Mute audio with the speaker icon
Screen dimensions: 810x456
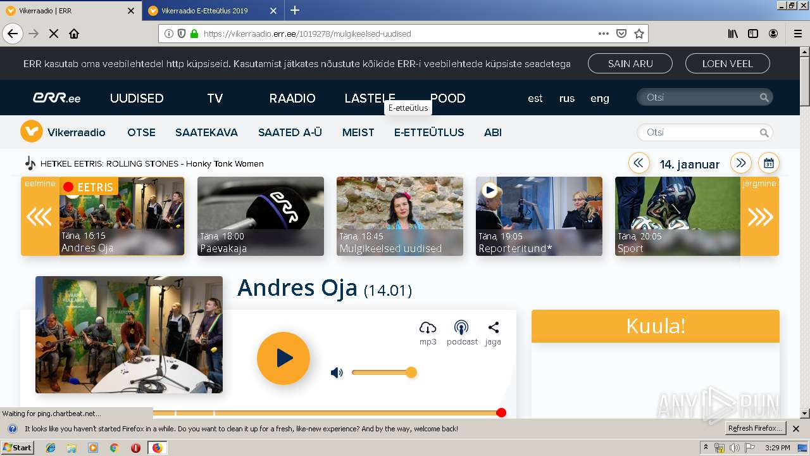337,372
